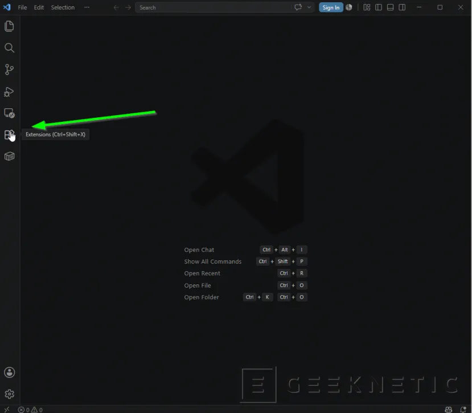Toggle the bottom panel
This screenshot has height=413, width=472.
390,7
